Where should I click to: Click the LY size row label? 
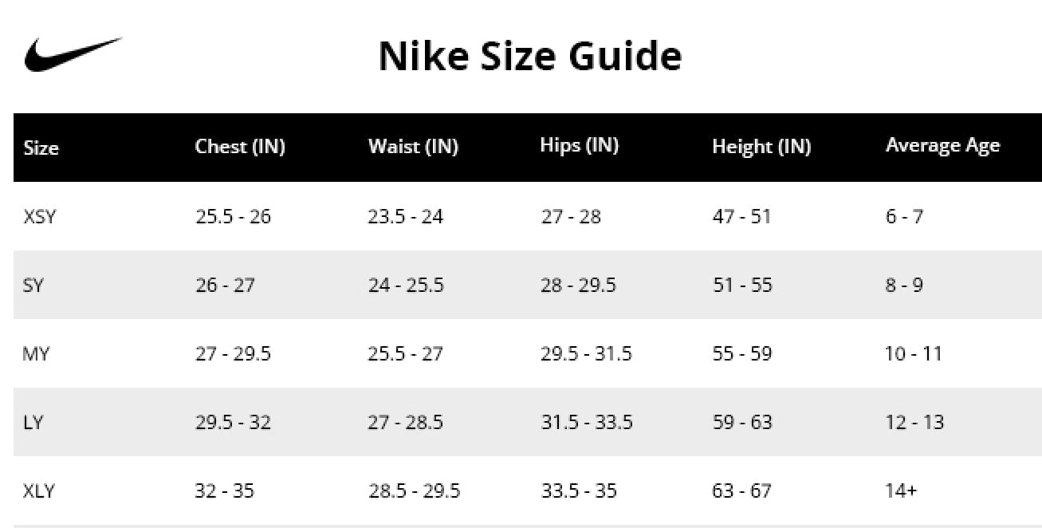pyautogui.click(x=33, y=422)
